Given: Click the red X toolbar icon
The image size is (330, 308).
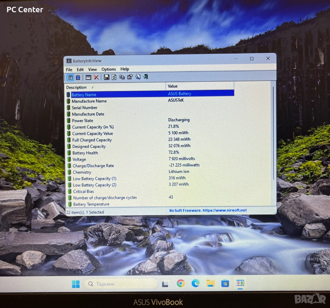Looking at the screenshot, I should tap(96, 77).
